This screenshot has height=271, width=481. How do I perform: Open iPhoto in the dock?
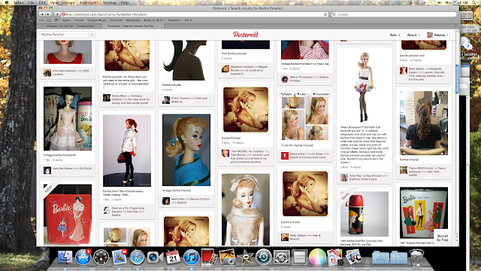pos(227,257)
